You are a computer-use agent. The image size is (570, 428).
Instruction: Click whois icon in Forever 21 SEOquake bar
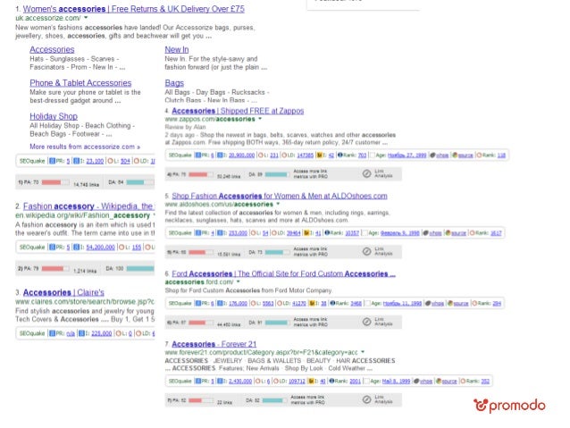pos(416,382)
